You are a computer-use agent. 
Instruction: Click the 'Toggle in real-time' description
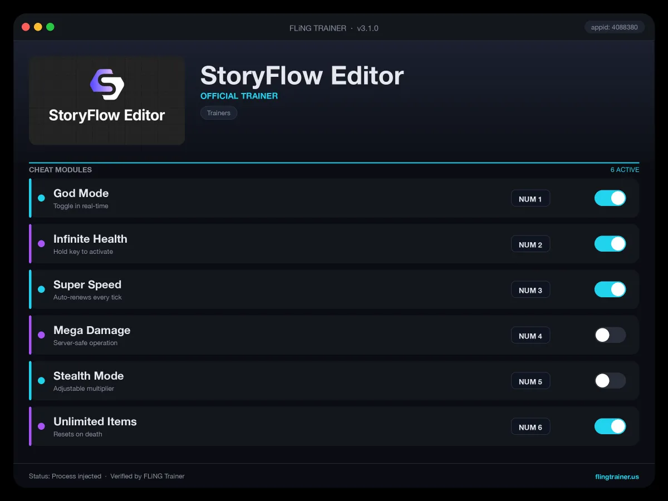tap(81, 206)
